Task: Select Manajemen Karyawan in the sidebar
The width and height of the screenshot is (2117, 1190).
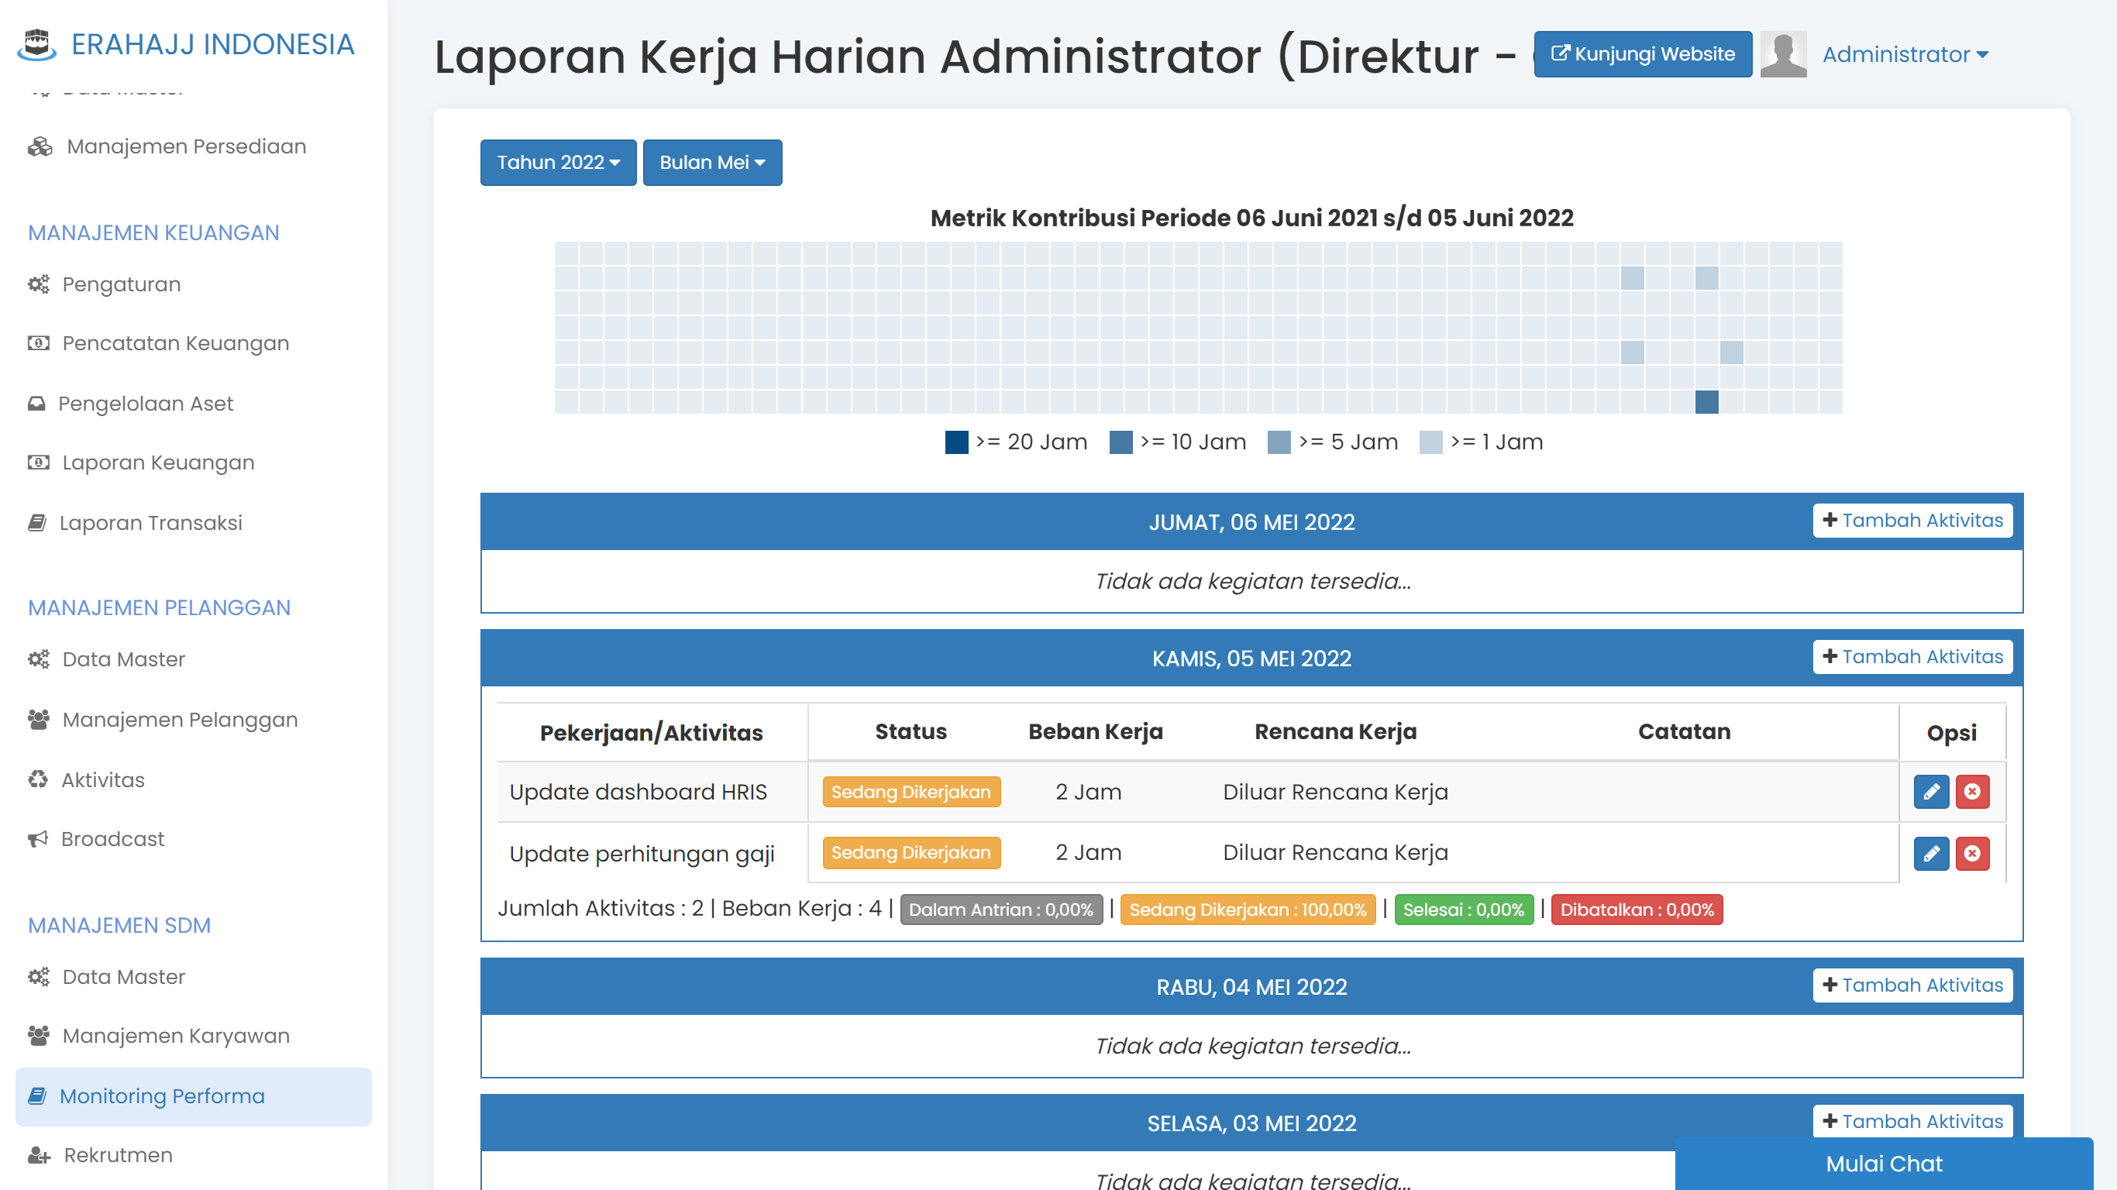Action: click(x=176, y=1036)
